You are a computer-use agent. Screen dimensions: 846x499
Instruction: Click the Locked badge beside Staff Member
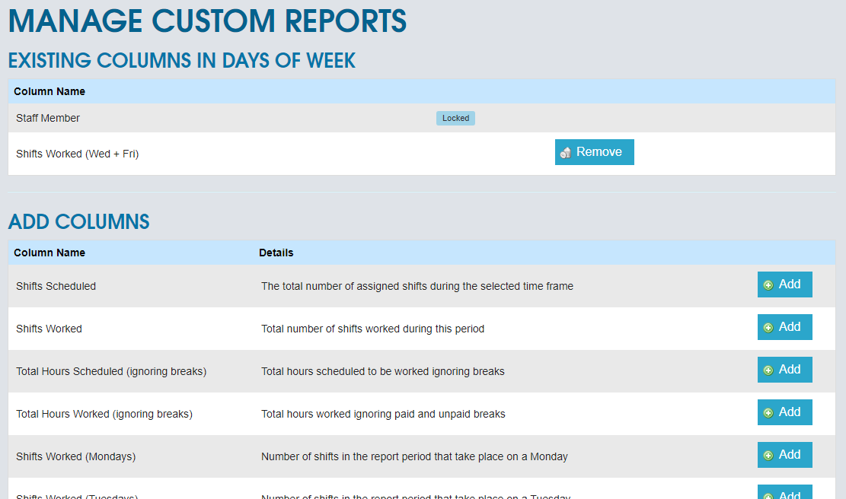tap(455, 118)
